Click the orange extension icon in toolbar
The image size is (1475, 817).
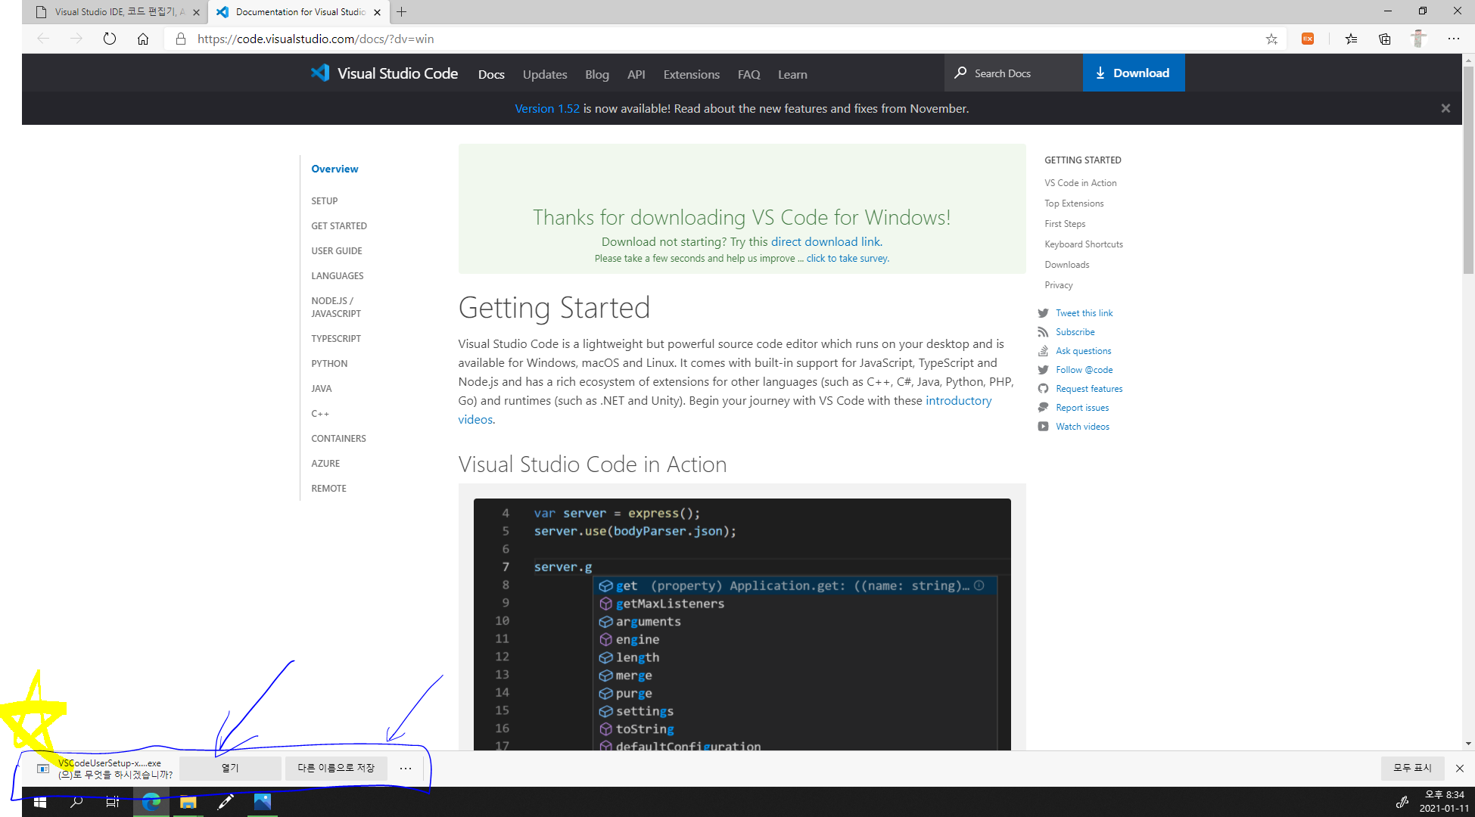point(1308,39)
